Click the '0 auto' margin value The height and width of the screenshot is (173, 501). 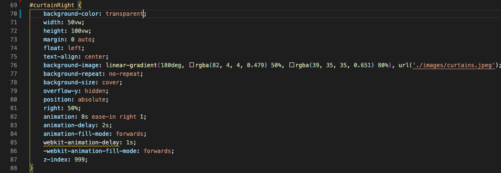pos(82,40)
